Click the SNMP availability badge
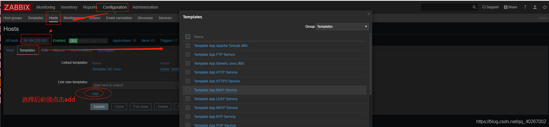Image resolution: width=549 pixels, height=127 pixels. [84, 41]
